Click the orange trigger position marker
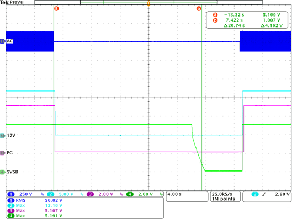 click(x=148, y=3)
